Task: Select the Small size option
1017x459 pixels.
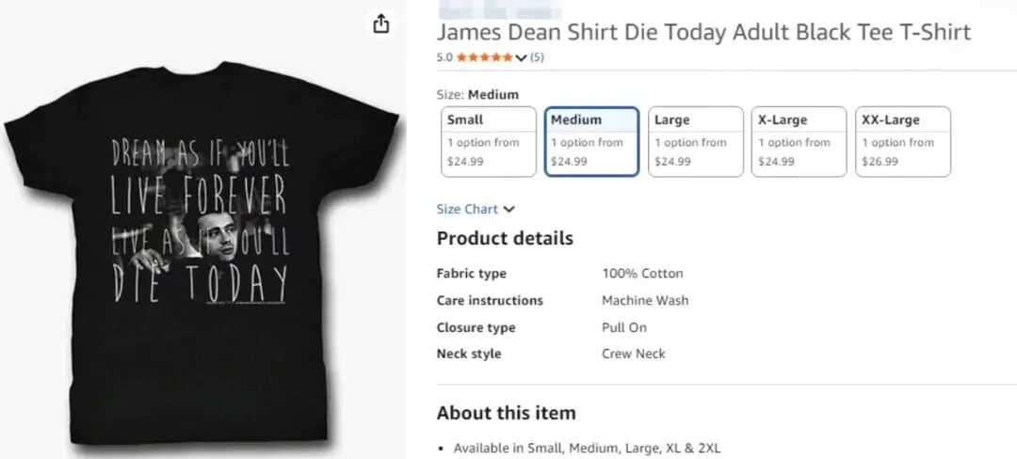Action: (489, 141)
